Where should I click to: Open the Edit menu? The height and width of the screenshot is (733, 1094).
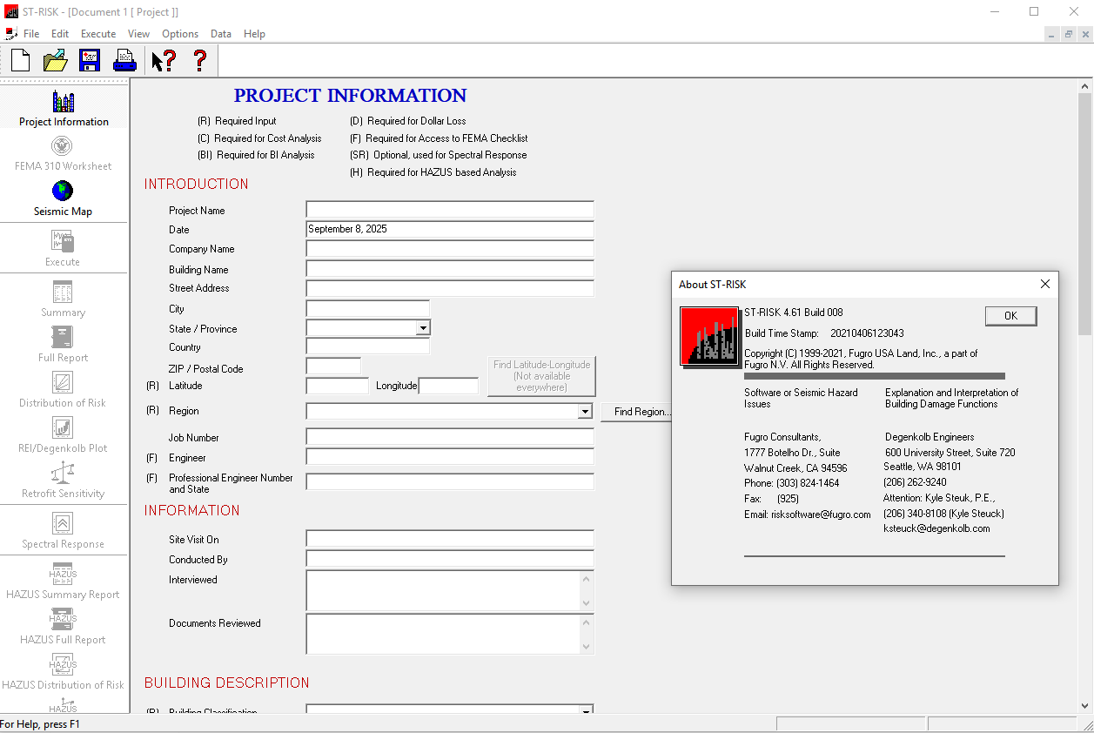pyautogui.click(x=60, y=34)
